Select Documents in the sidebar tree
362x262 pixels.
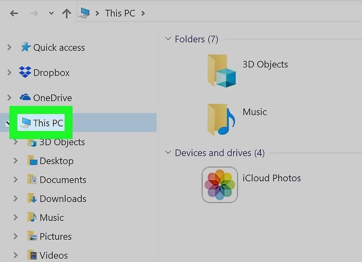click(x=62, y=180)
